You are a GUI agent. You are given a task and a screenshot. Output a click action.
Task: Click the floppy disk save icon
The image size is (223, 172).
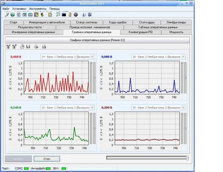pos(28,46)
